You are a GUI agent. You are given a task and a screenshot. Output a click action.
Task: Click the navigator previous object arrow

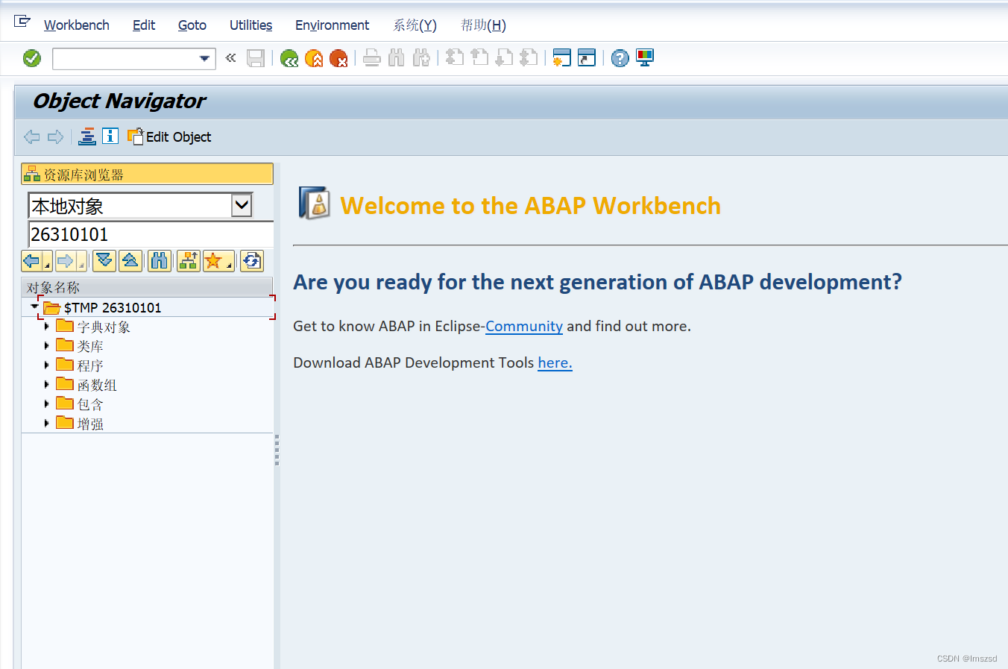[31, 261]
